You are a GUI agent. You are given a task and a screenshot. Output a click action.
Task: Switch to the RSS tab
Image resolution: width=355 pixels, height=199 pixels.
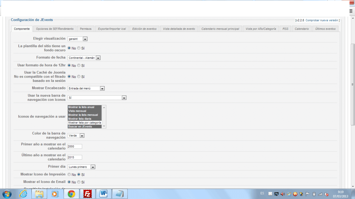click(285, 29)
